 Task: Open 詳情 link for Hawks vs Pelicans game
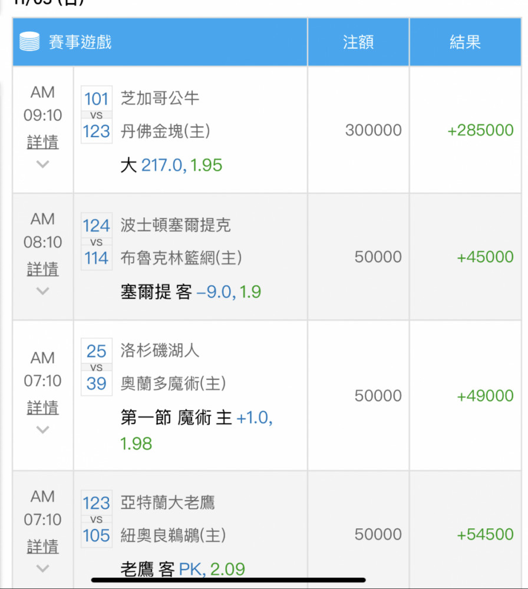pos(43,546)
